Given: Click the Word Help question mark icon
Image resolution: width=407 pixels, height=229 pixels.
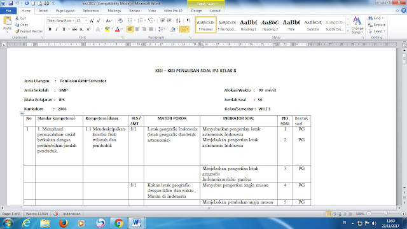Looking at the screenshot, I should coord(404,11).
